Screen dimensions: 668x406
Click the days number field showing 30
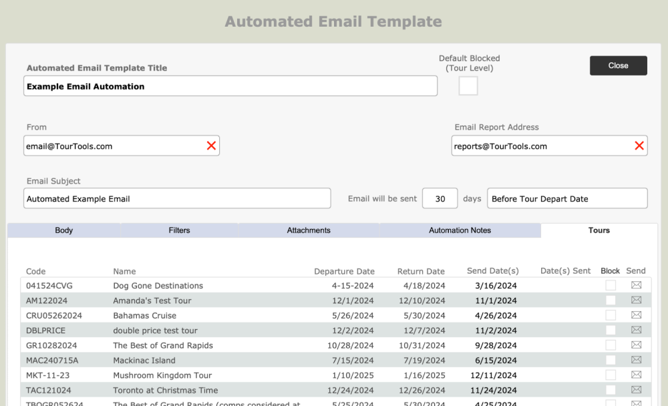[x=440, y=198]
